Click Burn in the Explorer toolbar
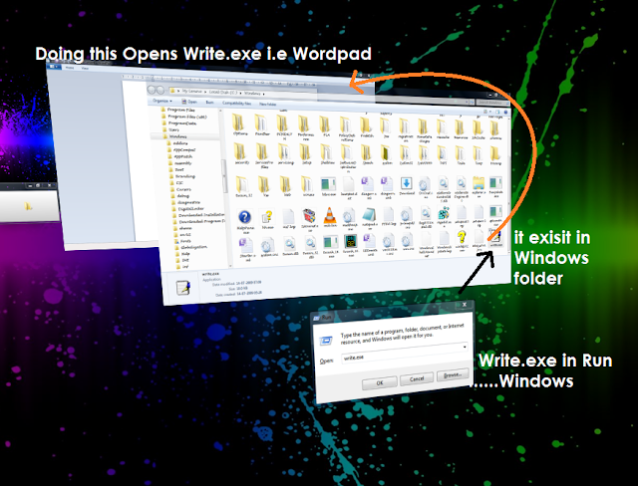The height and width of the screenshot is (486, 638). [209, 103]
